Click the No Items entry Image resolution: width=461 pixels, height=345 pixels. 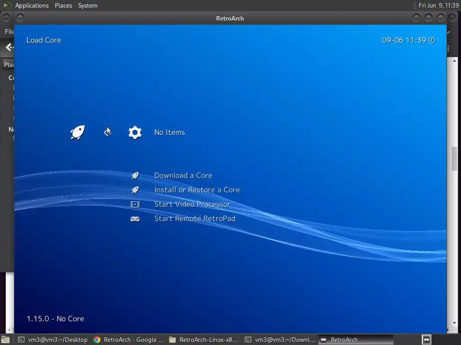click(170, 133)
